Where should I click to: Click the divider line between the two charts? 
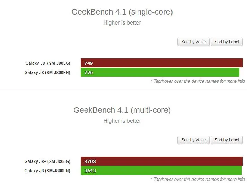[x=123, y=89]
